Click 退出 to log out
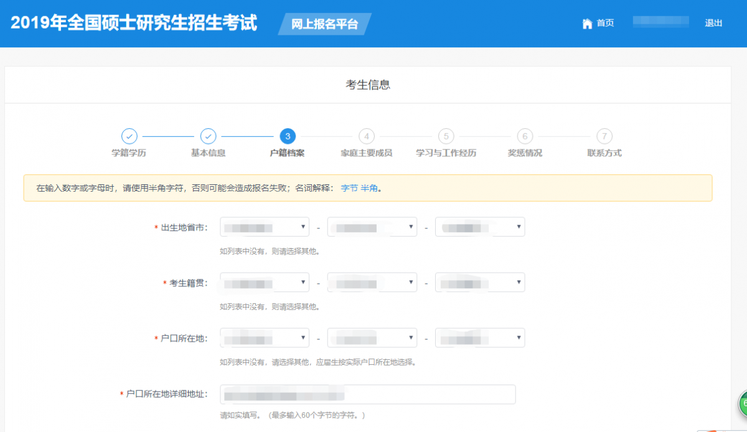Viewport: 747px width, 432px height. (x=713, y=23)
